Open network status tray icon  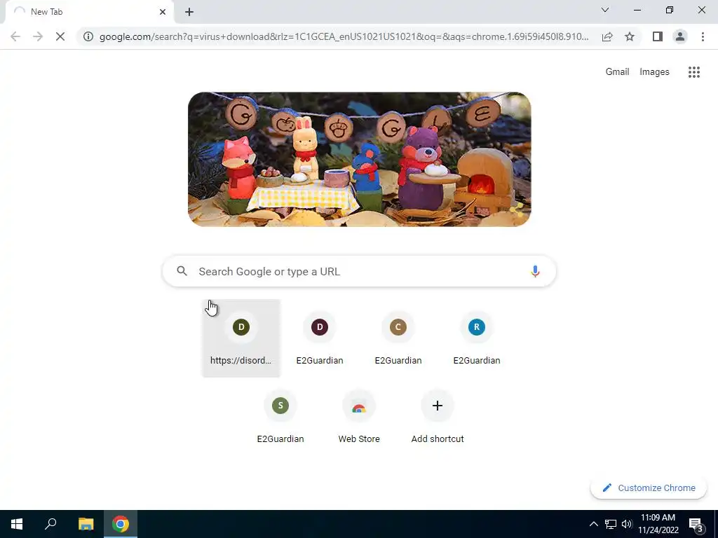(611, 524)
